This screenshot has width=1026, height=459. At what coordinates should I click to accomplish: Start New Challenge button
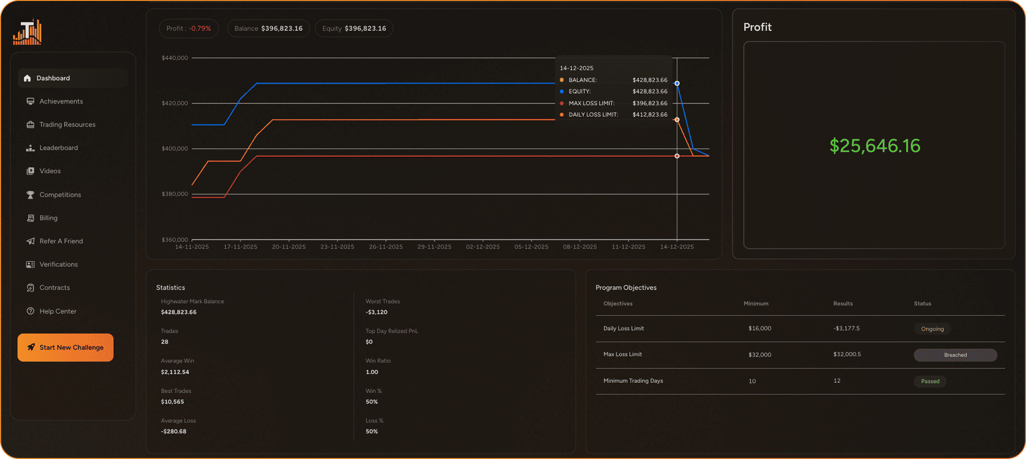click(x=65, y=348)
